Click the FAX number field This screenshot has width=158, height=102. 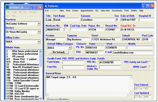pyautogui.click(x=94, y=53)
